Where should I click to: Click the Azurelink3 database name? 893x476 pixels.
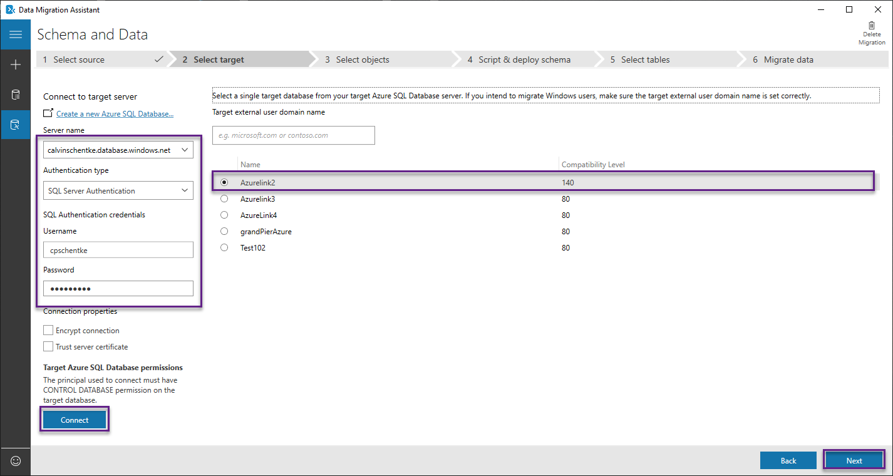coord(257,199)
